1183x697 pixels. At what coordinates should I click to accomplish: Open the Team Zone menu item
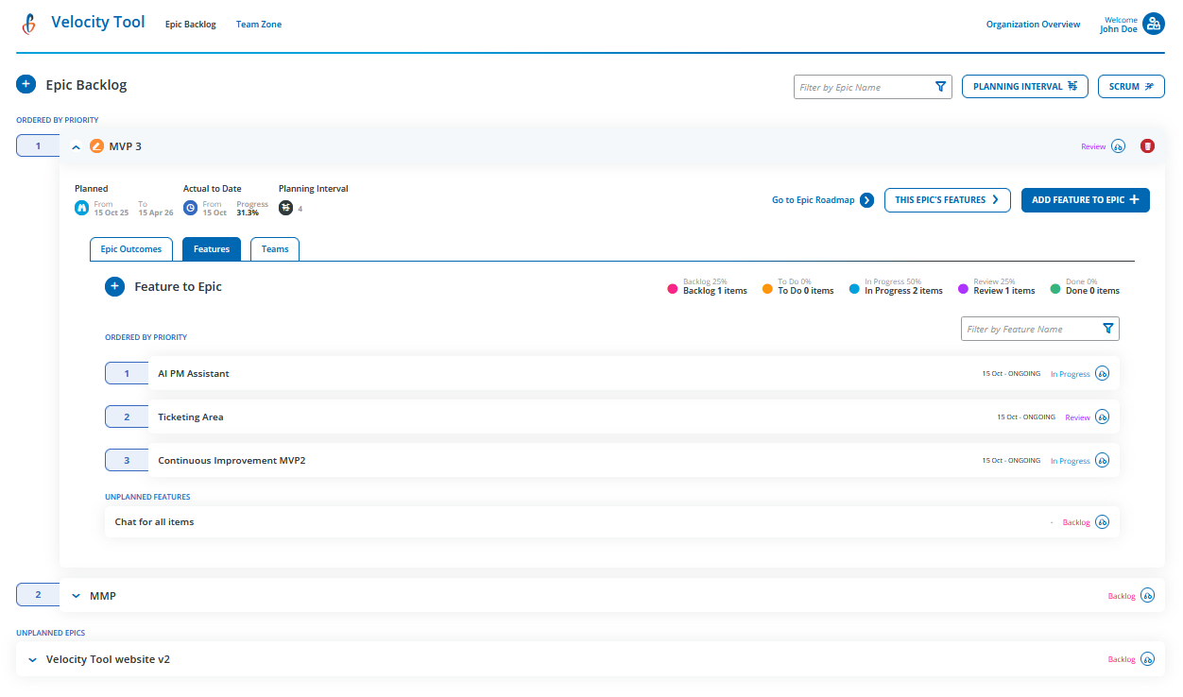point(258,24)
